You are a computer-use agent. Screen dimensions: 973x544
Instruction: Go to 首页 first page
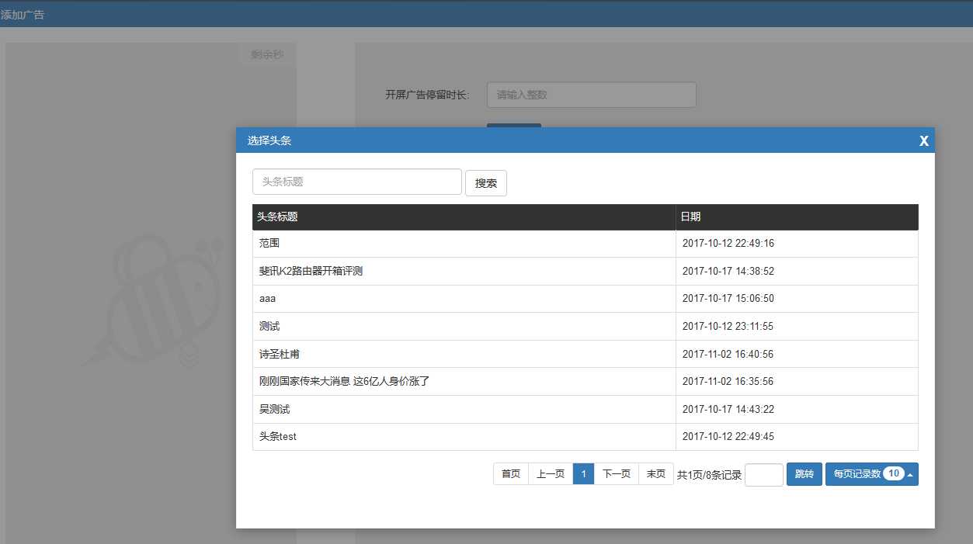[511, 474]
